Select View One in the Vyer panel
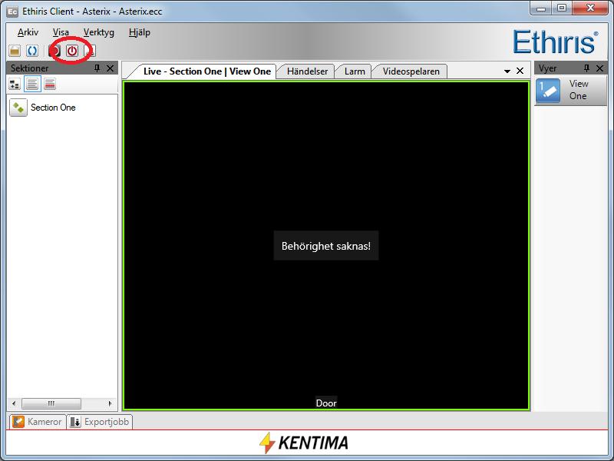The width and height of the screenshot is (614, 461). click(571, 91)
